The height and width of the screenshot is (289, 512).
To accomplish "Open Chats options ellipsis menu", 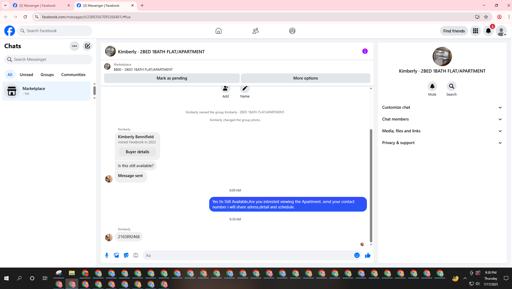I will click(x=75, y=46).
